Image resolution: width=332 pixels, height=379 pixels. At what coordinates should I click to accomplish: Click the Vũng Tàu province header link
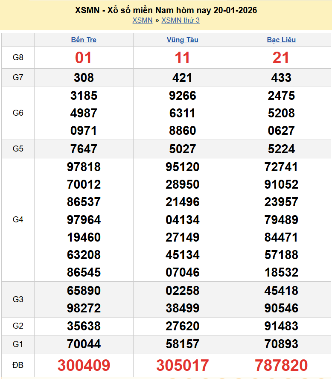click(x=182, y=40)
